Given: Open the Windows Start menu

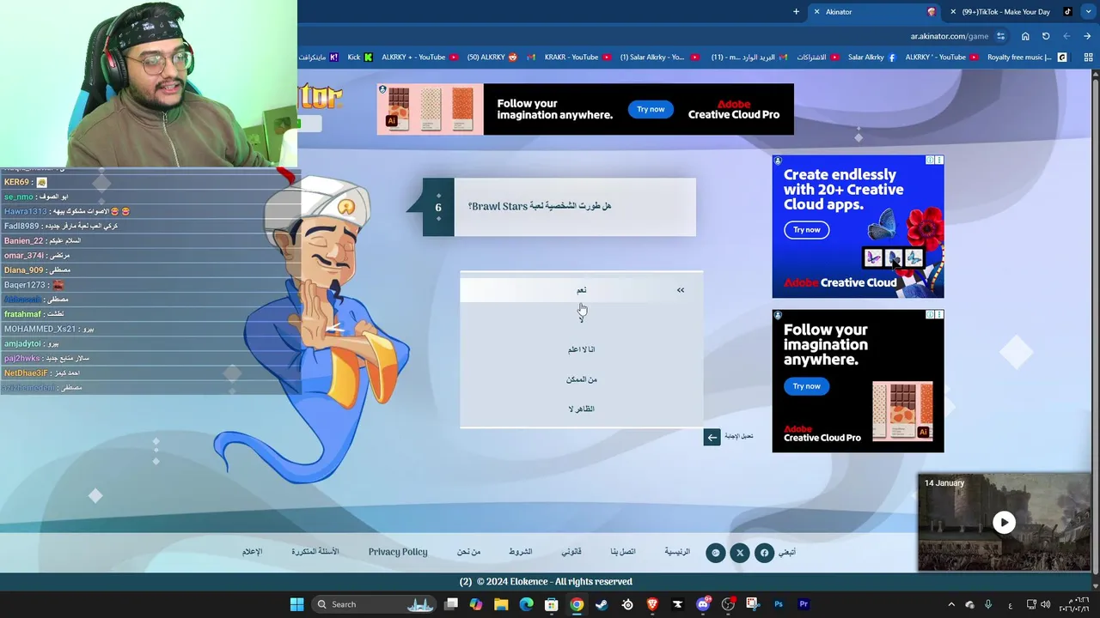Looking at the screenshot, I should (296, 604).
